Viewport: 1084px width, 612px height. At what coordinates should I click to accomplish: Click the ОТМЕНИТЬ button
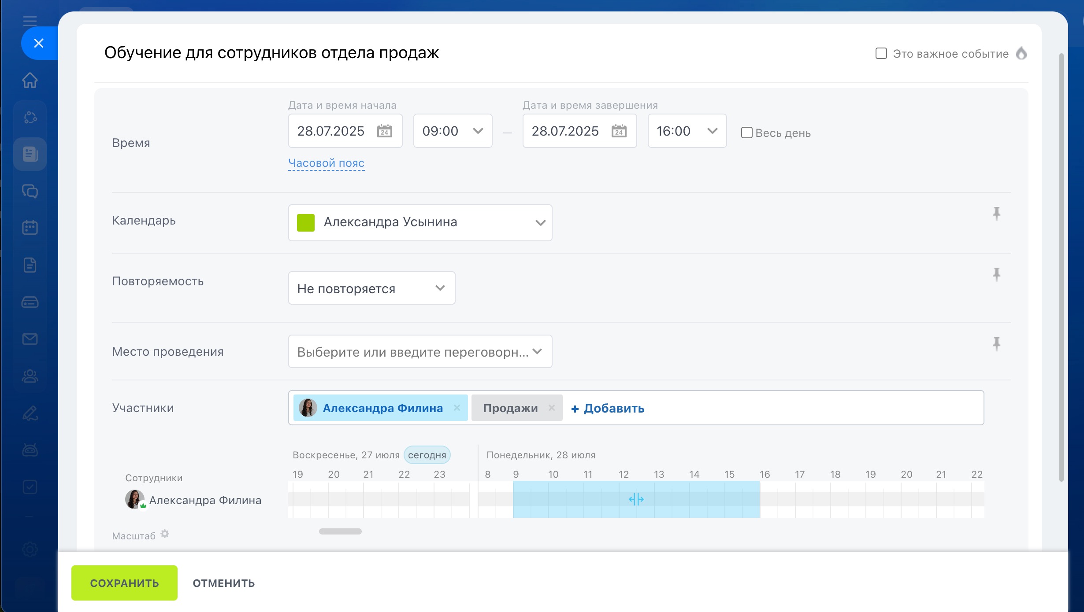point(224,583)
